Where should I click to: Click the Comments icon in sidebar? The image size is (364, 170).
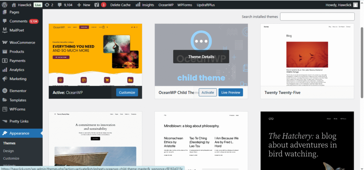[5, 21]
